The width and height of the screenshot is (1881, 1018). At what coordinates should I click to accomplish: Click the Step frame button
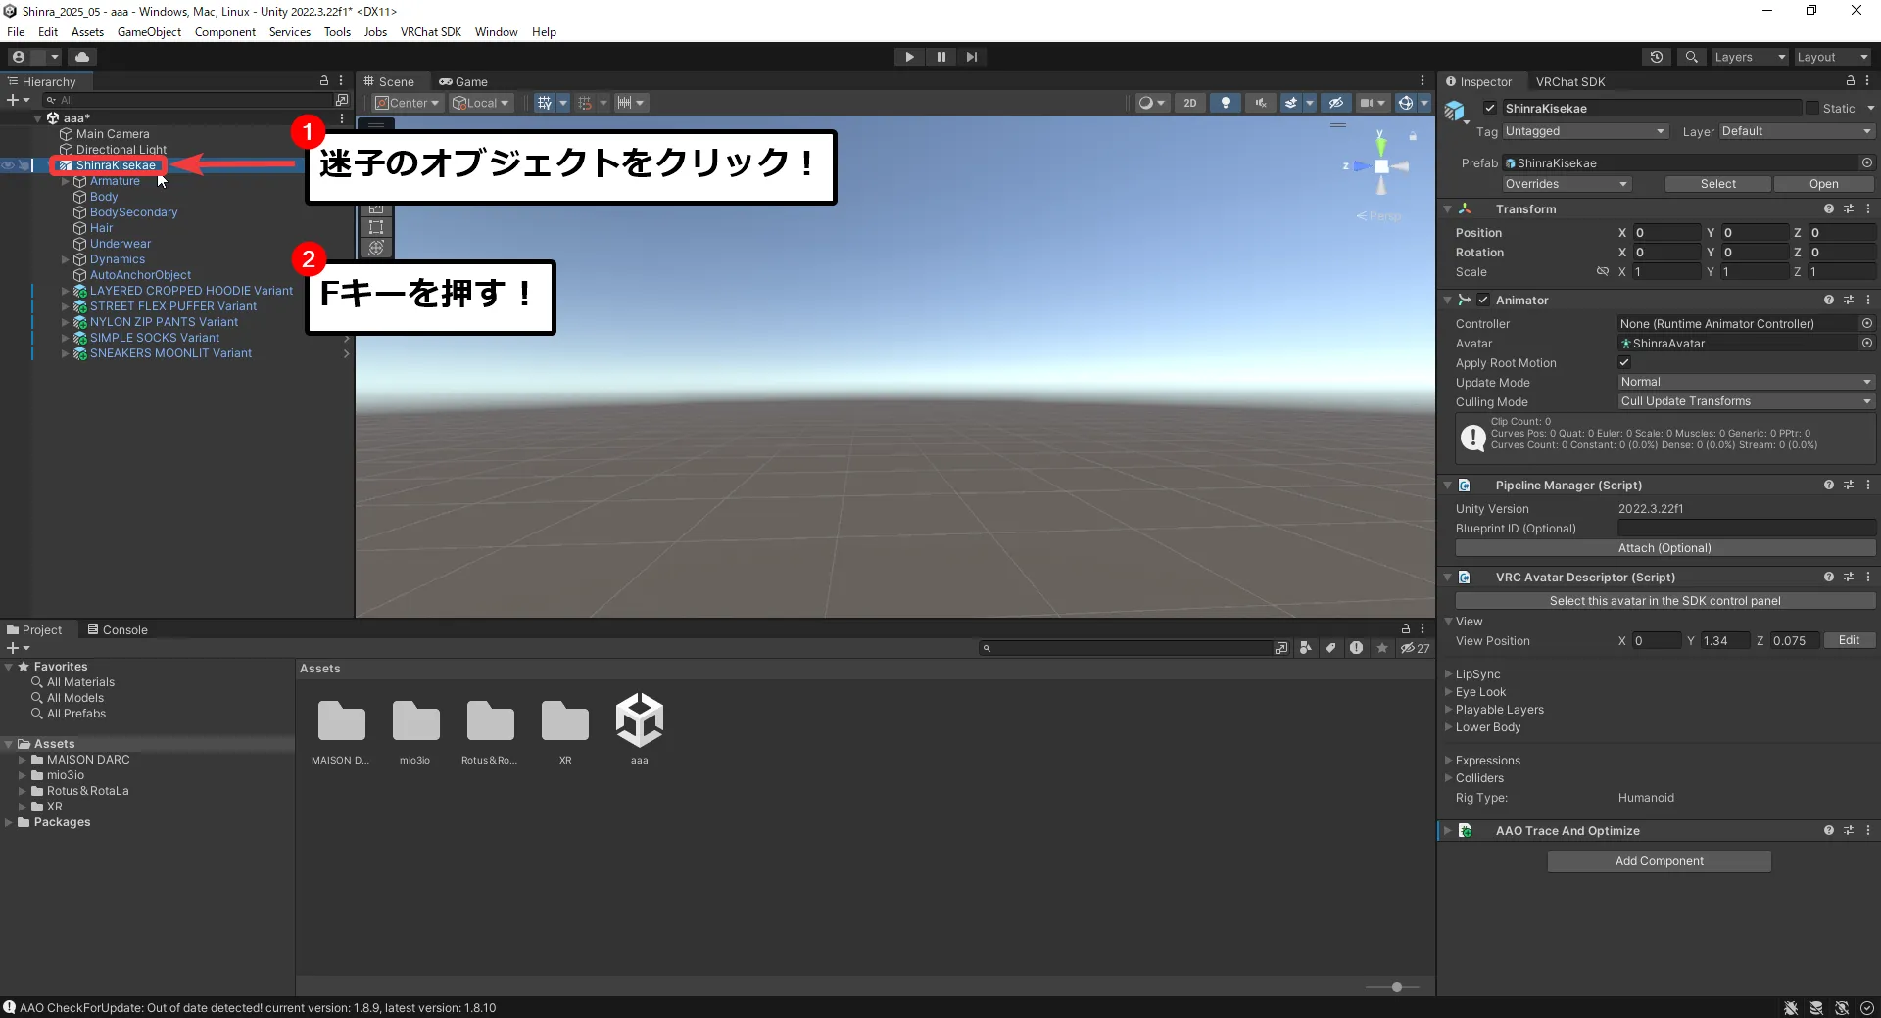tap(972, 57)
